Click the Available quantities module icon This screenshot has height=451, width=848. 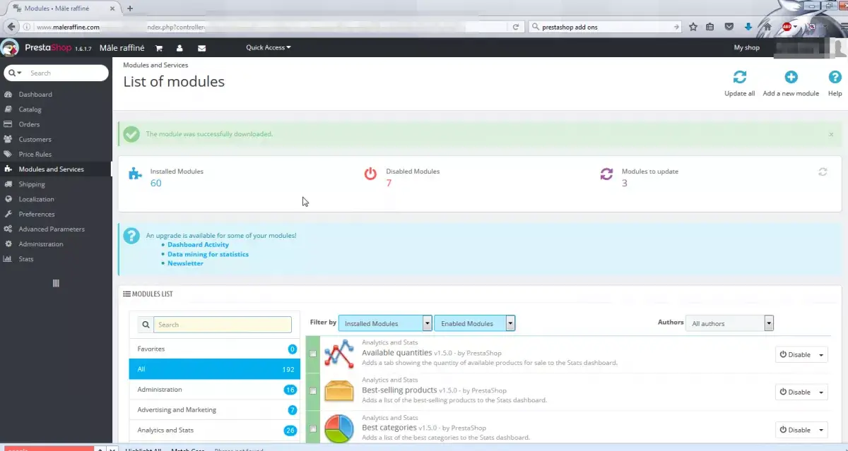click(338, 354)
